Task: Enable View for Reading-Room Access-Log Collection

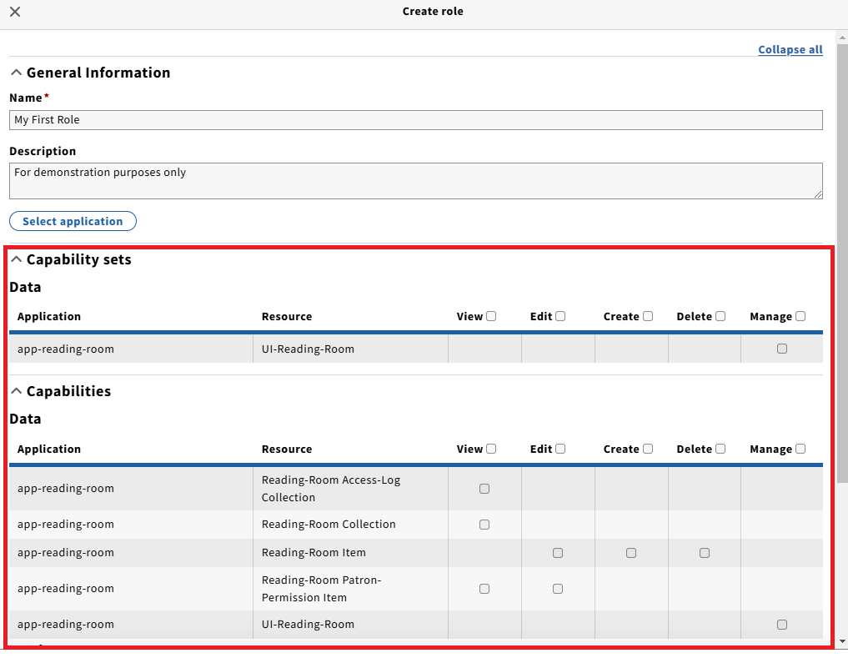Action: coord(484,489)
